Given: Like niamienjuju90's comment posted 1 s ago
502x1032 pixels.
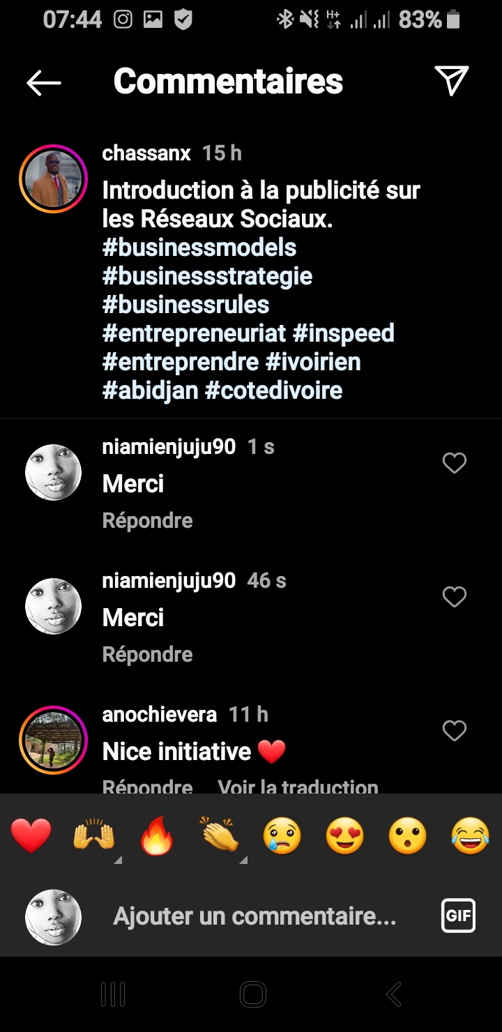Looking at the screenshot, I should click(455, 463).
